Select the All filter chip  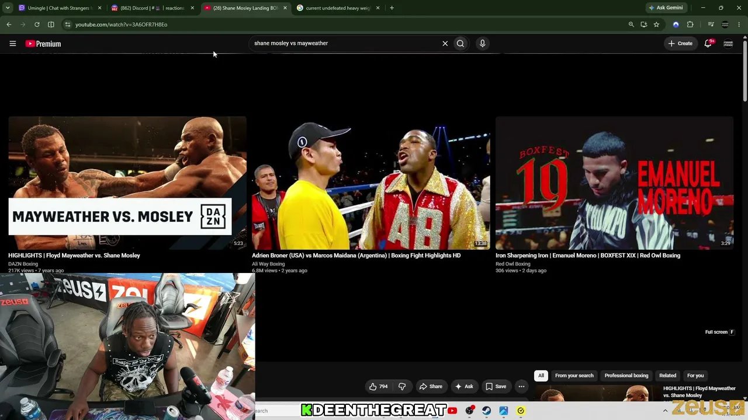point(541,376)
